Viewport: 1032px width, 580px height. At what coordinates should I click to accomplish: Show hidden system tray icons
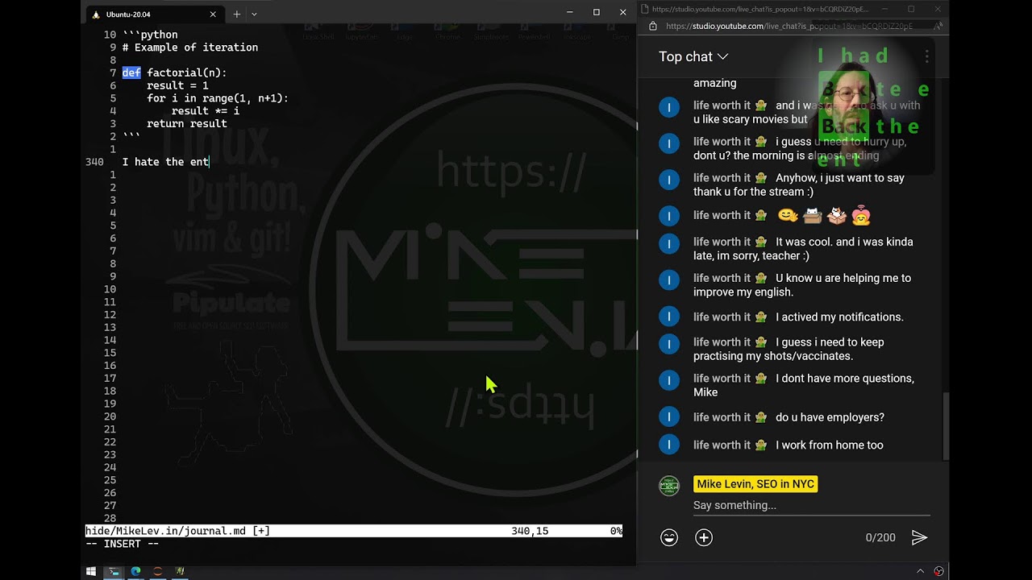[920, 571]
